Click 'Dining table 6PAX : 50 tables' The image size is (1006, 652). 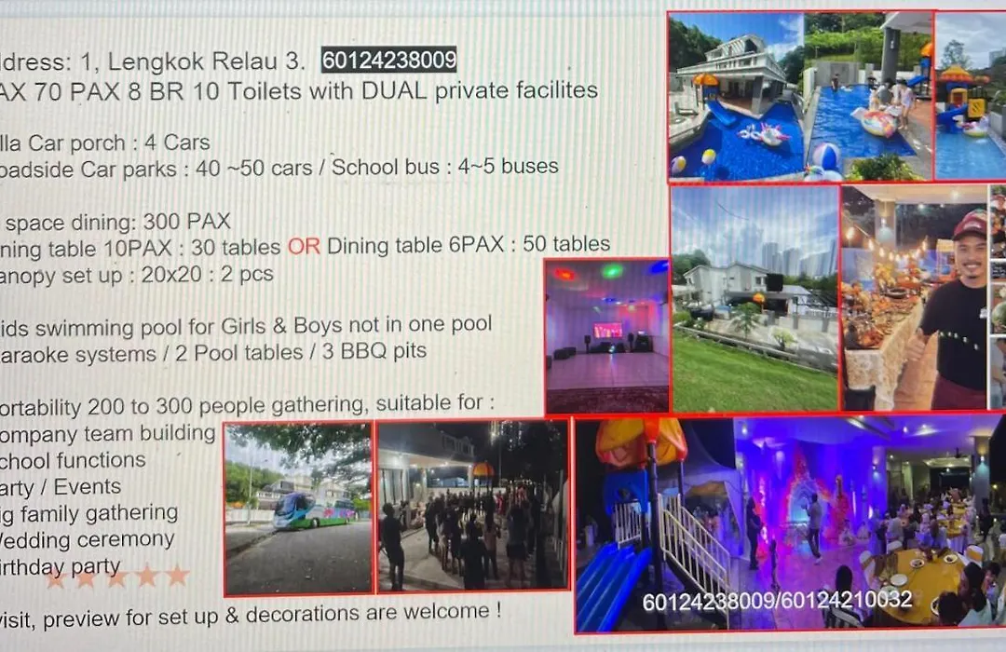(x=469, y=244)
